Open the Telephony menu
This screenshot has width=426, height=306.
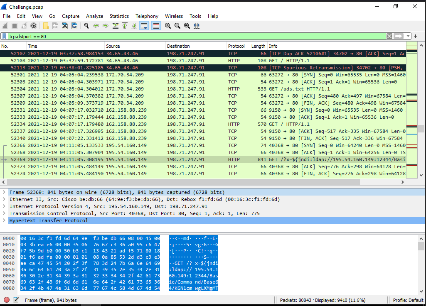pyautogui.click(x=147, y=16)
